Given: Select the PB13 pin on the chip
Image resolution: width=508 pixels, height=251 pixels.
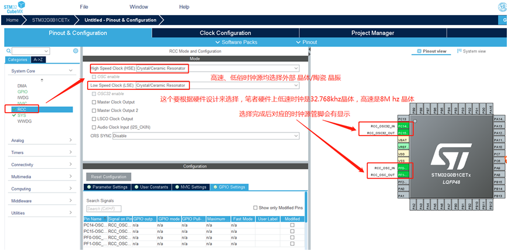Looking at the screenshot, I should point(499,196).
